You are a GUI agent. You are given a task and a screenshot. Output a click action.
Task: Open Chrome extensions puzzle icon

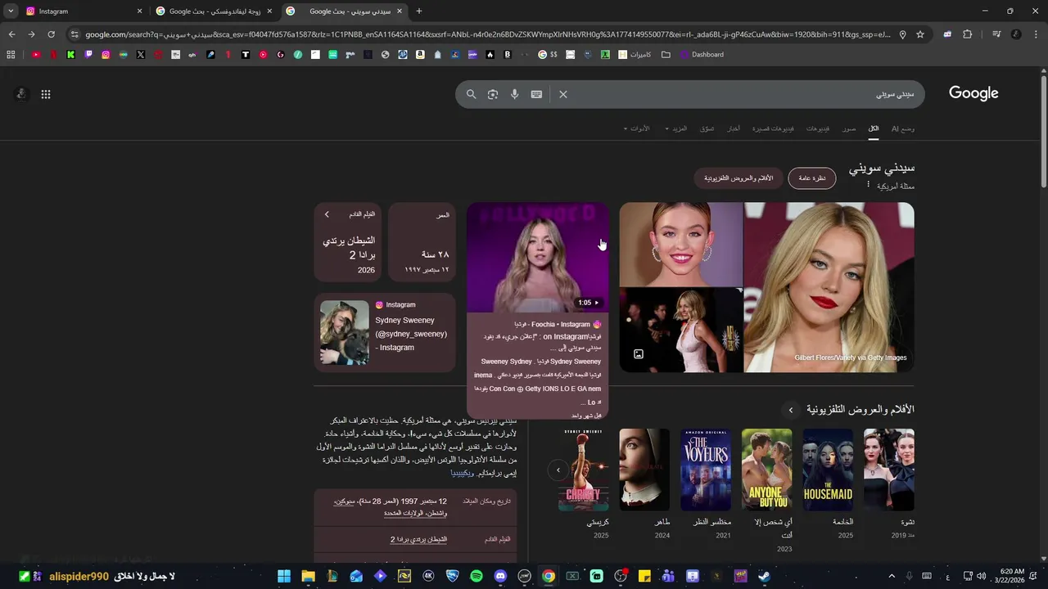click(x=968, y=34)
